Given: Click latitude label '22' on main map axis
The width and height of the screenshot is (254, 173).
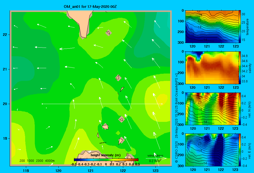Looking at the screenshot, I should (5, 35).
